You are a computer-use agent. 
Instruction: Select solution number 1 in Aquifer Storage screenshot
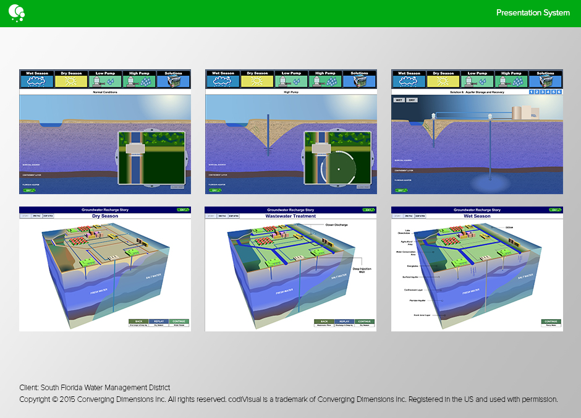tap(532, 92)
